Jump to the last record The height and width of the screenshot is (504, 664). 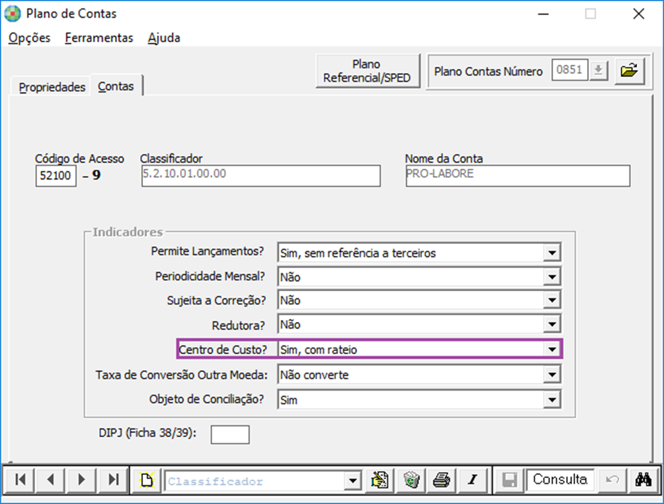coord(113,480)
